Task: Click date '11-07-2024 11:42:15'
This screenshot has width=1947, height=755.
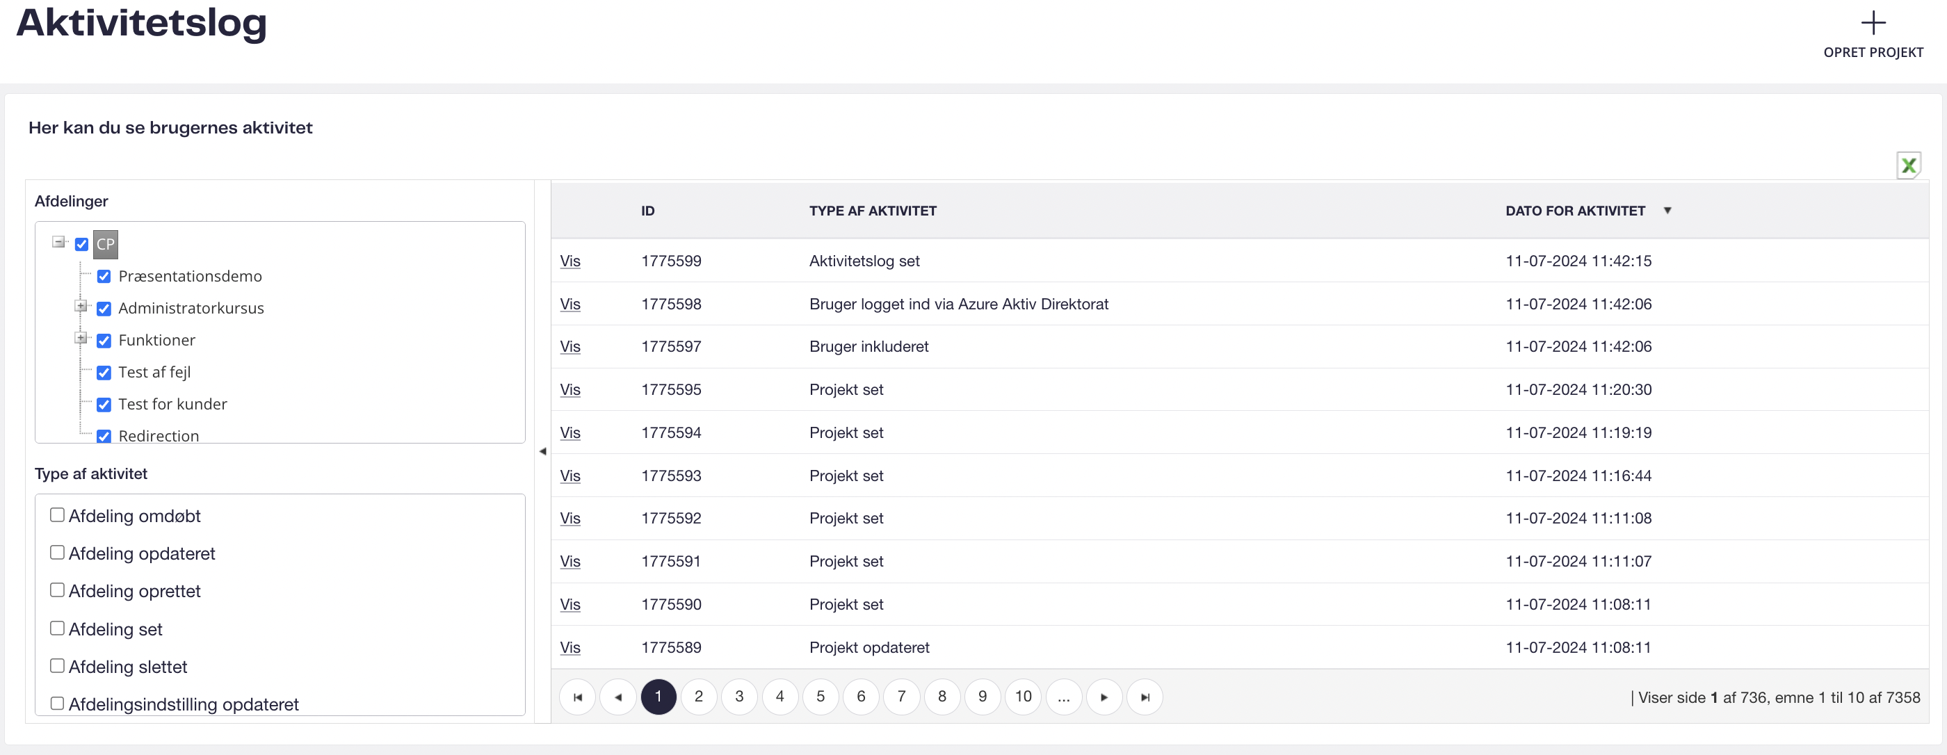Action: pos(1578,261)
